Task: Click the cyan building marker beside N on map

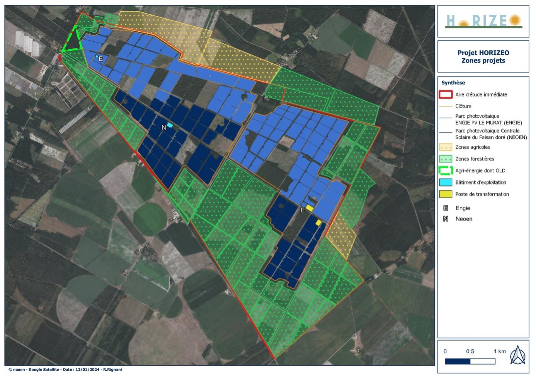Action: point(170,125)
